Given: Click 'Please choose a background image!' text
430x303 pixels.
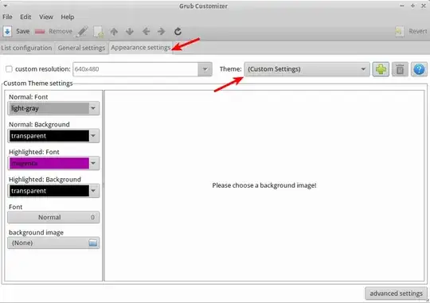Looking at the screenshot, I should (264, 185).
